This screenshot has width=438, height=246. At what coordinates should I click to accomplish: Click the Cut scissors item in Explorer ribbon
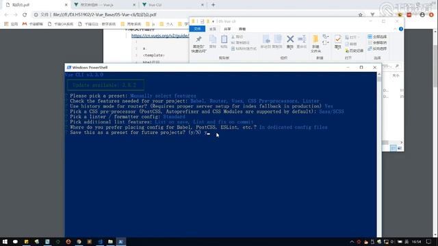pyautogui.click(x=237, y=37)
